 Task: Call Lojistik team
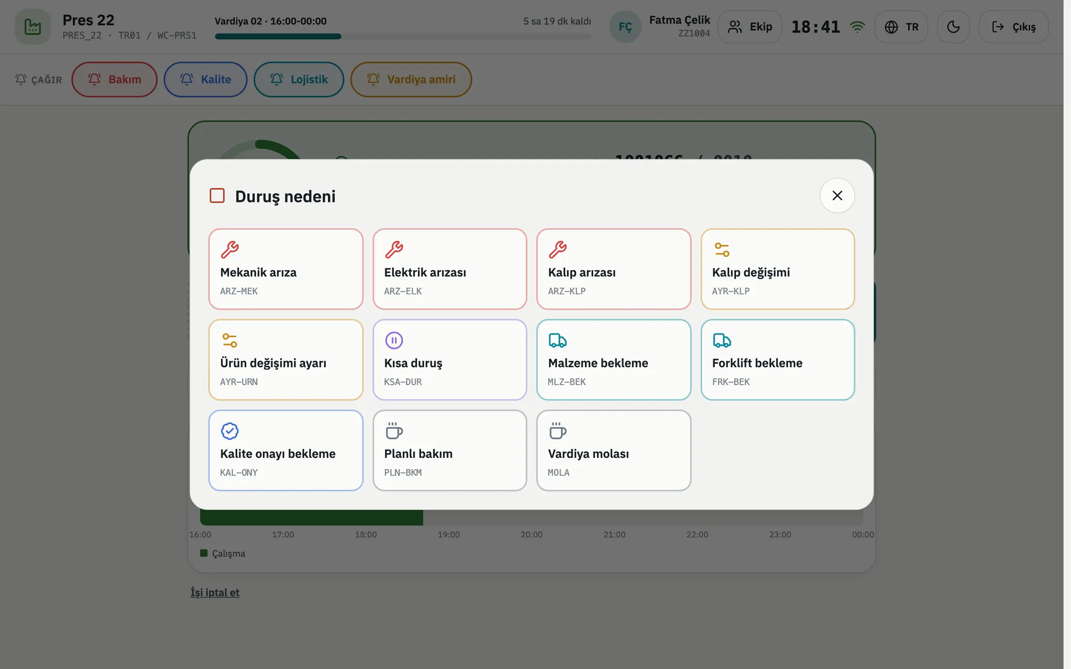(298, 79)
